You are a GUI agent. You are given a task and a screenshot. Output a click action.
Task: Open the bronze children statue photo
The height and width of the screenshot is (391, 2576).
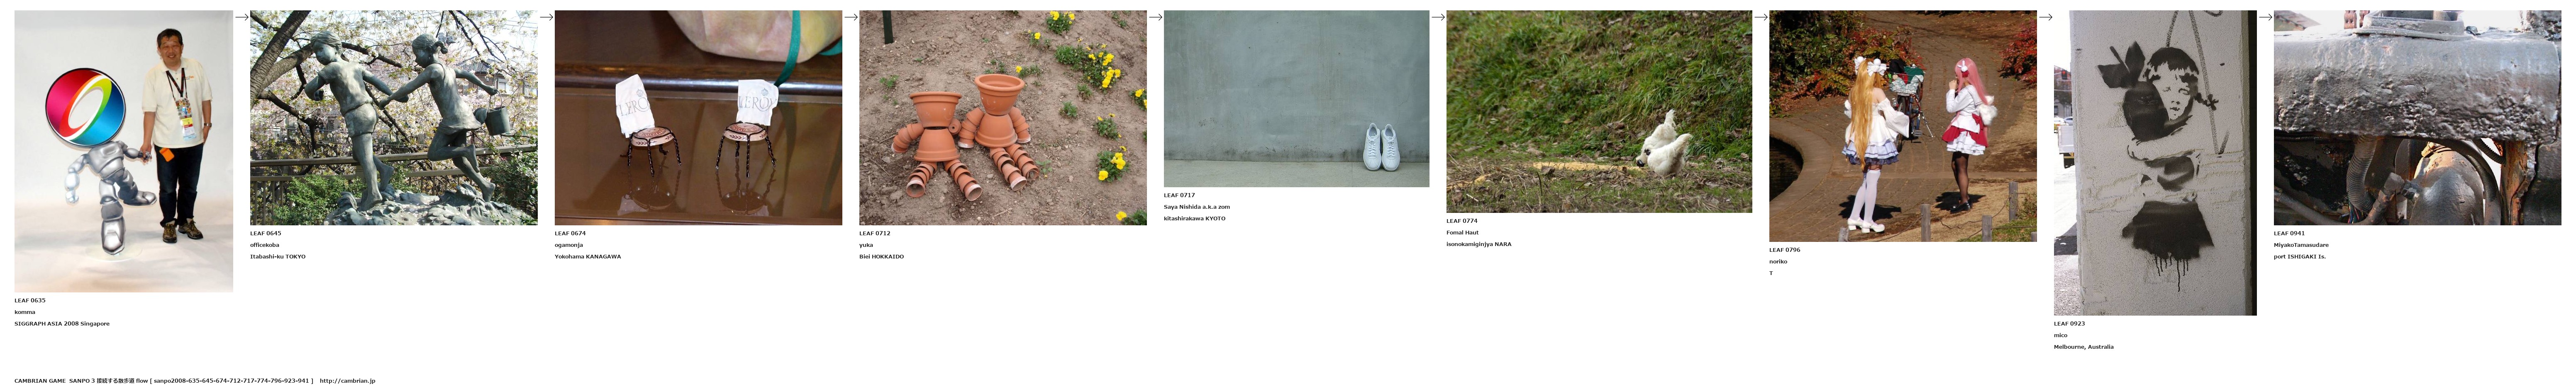pos(394,118)
